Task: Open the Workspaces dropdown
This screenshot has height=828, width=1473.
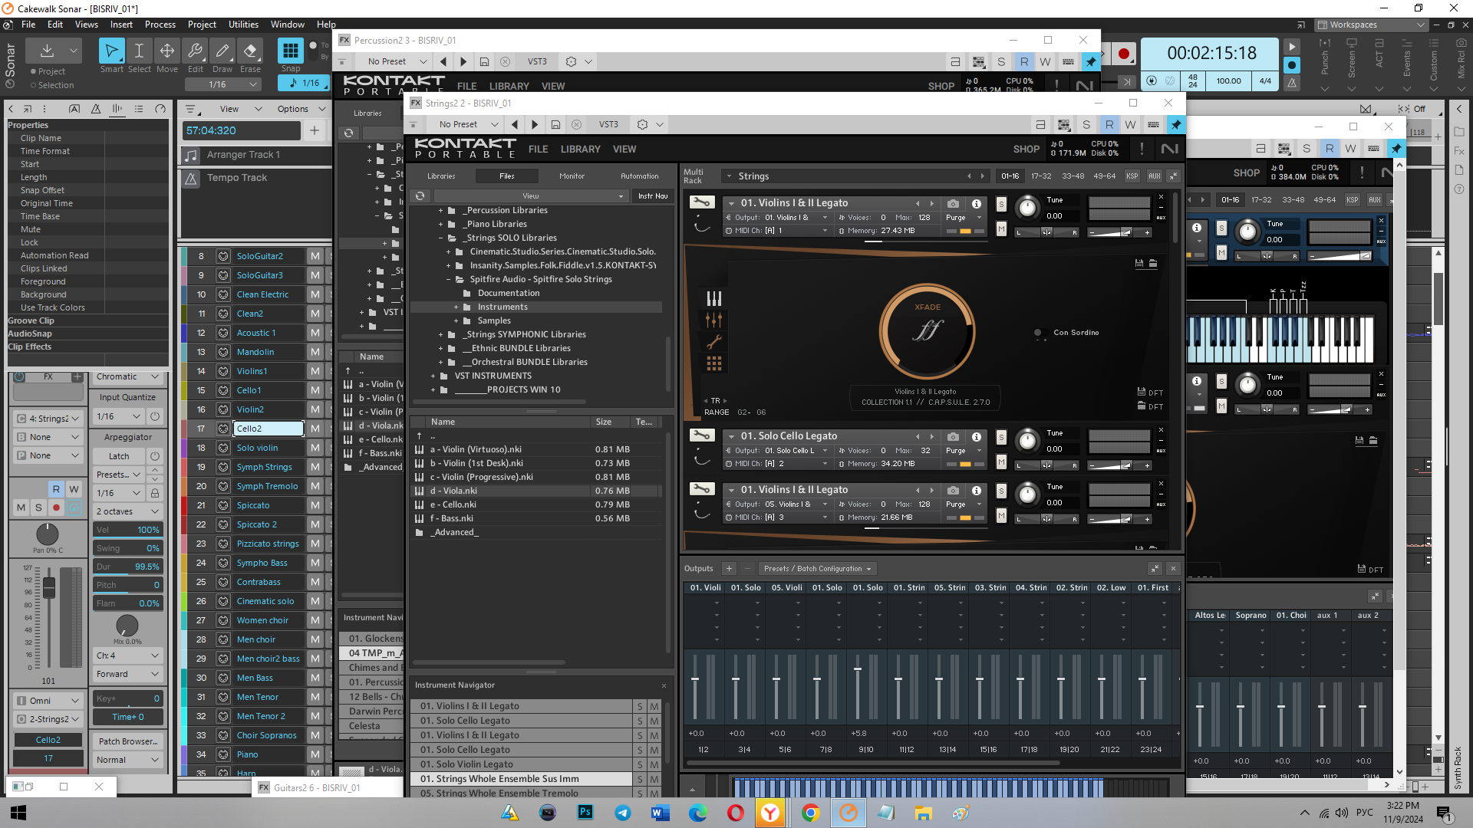Action: pos(1372,25)
